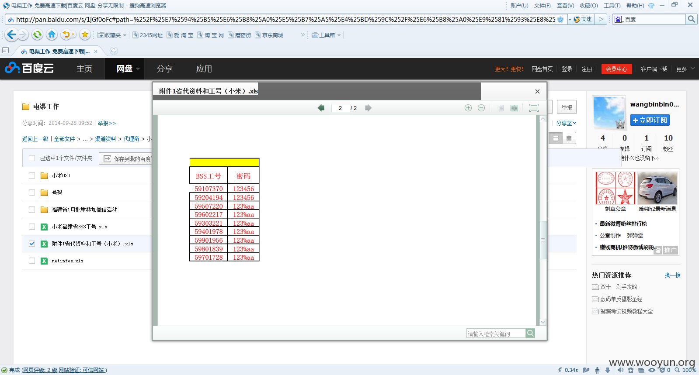Viewport: 699px width, 375px height.
Task: Open the 客户端下载 link
Action: coord(654,69)
